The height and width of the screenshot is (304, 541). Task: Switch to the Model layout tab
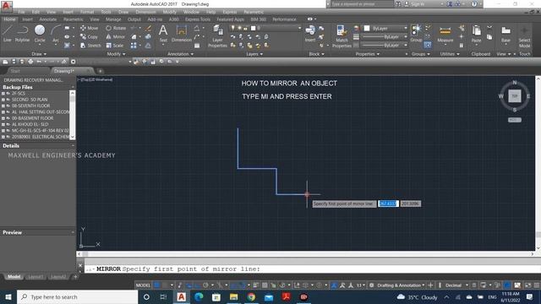pyautogui.click(x=14, y=277)
